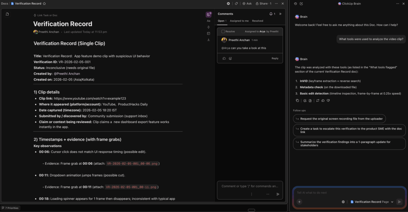Thumbs down the Brain answer
The width and height of the screenshot is (408, 212).
(328, 100)
